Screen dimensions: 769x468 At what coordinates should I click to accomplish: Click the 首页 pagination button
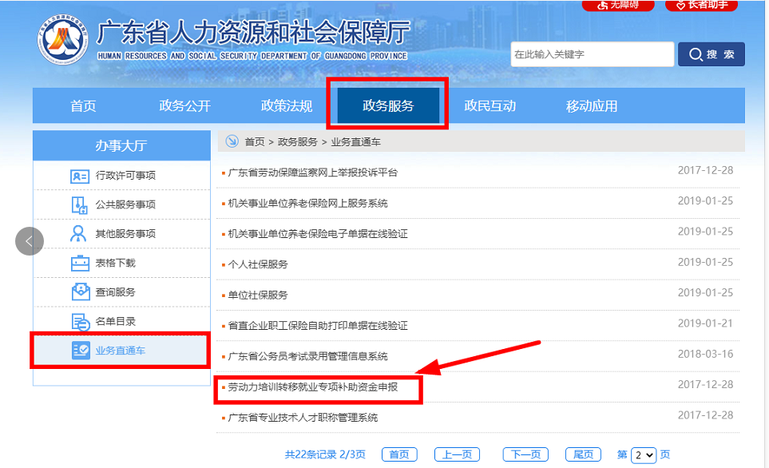pos(399,454)
